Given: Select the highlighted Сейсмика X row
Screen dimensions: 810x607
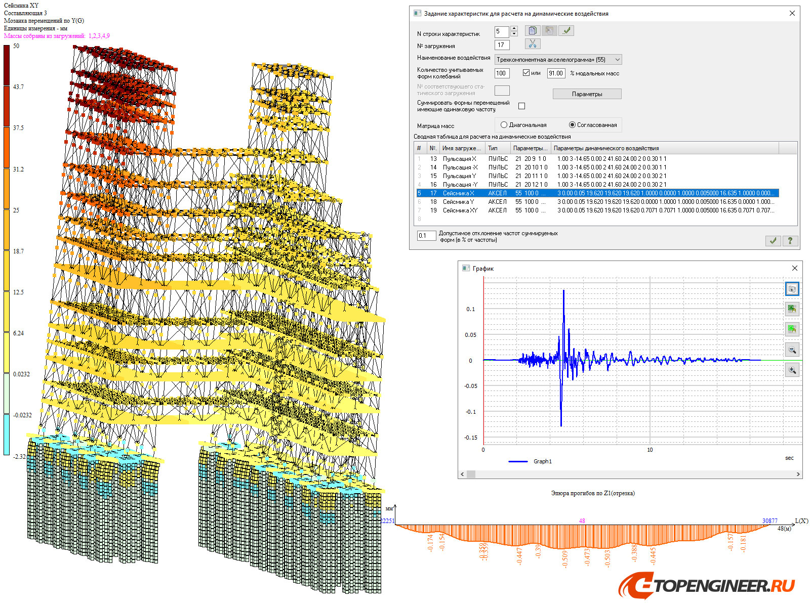Looking at the screenshot, I should tap(597, 193).
